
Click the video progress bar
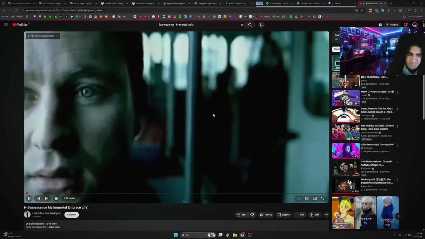(177, 193)
